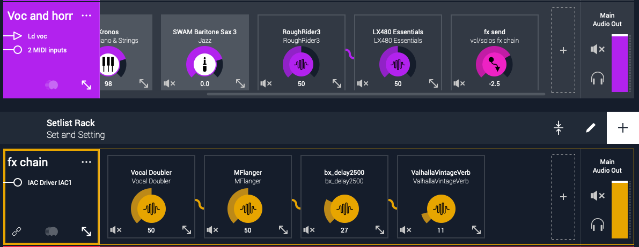Click the Kronos level value 98
639x247 pixels.
[108, 84]
